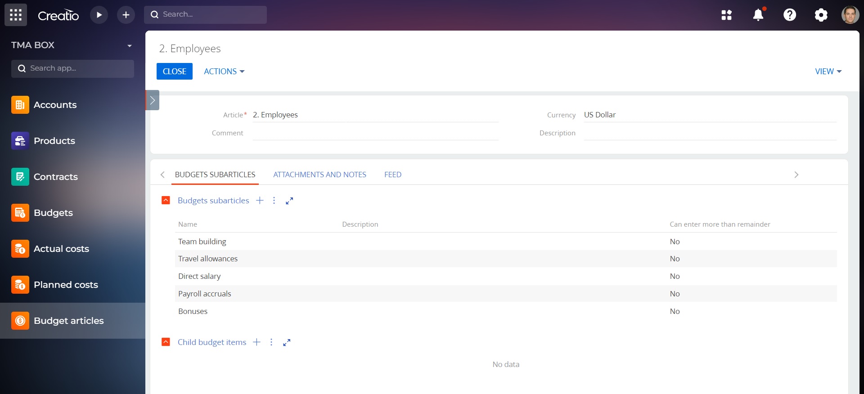
Task: Collapse the Child budget items detail
Action: pos(166,342)
